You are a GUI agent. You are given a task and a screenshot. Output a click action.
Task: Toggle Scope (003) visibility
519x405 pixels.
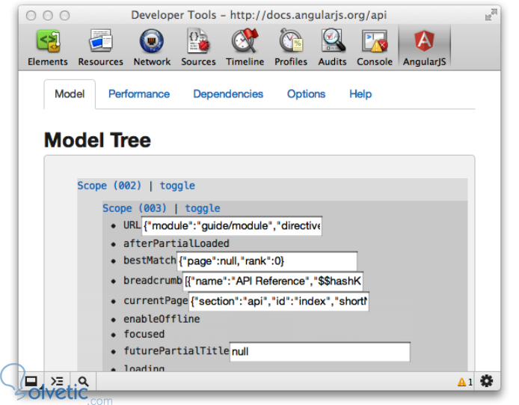[x=203, y=208]
